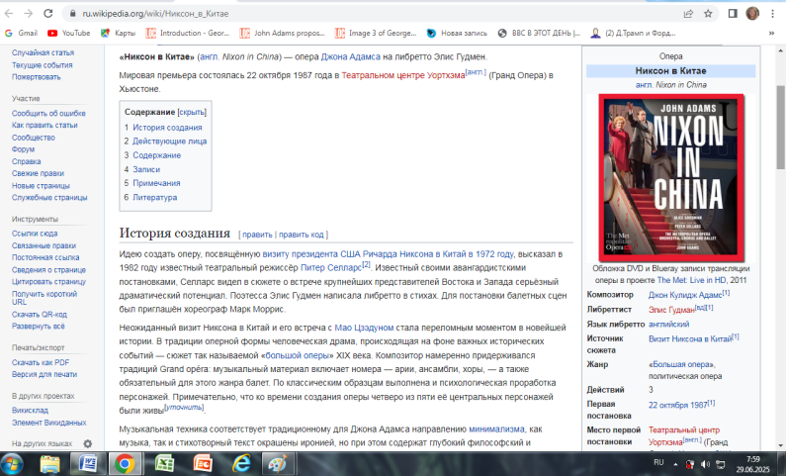Open The Met: Live in HD link
Viewport: 786px width, 476px height.
pos(692,280)
